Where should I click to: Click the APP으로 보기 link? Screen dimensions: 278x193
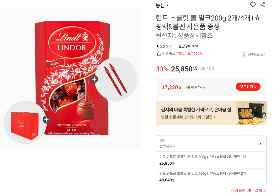click(x=257, y=54)
